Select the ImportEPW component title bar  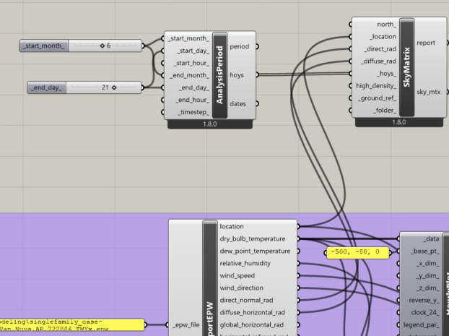pos(210,278)
